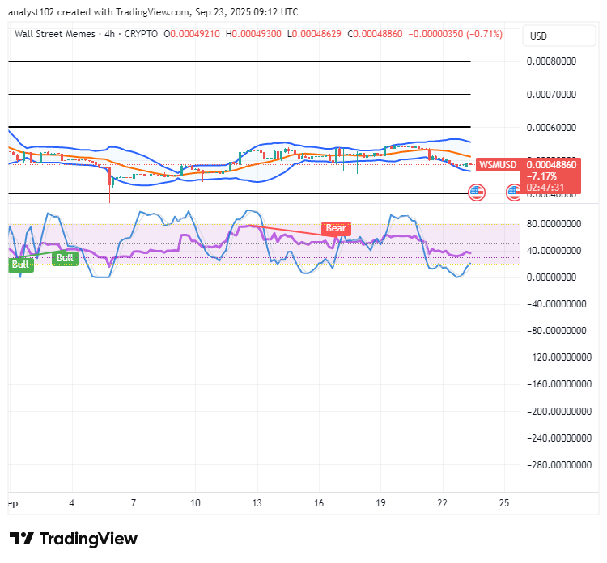607x563 pixels.
Task: Click the 40.00000000 oscillator axis label
Action: coord(554,250)
